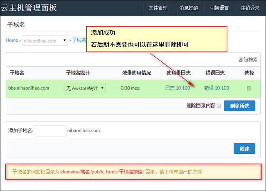The height and width of the screenshot is (191, 266).
Task: Tick the checkbox for bbs.nihaonihao.com
Action: 249,88
